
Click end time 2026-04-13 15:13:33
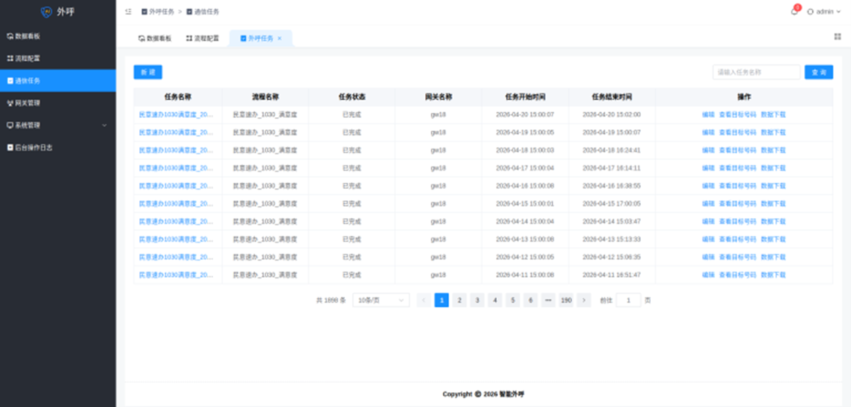pyautogui.click(x=611, y=239)
